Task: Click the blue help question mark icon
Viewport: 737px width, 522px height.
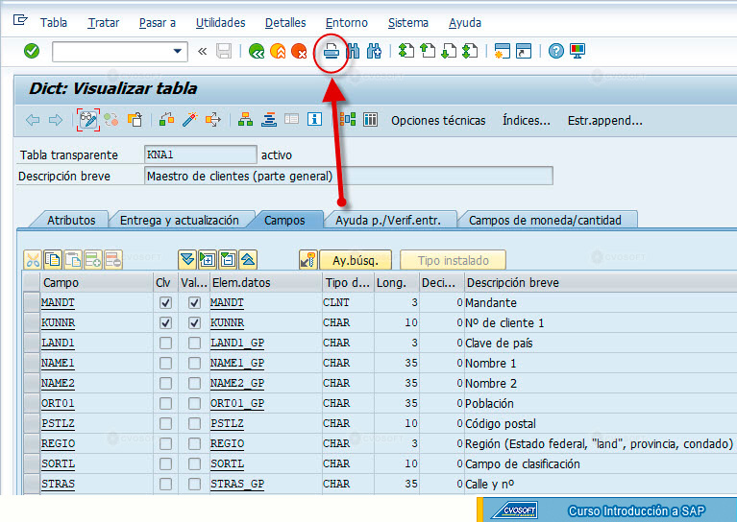Action: coord(555,51)
